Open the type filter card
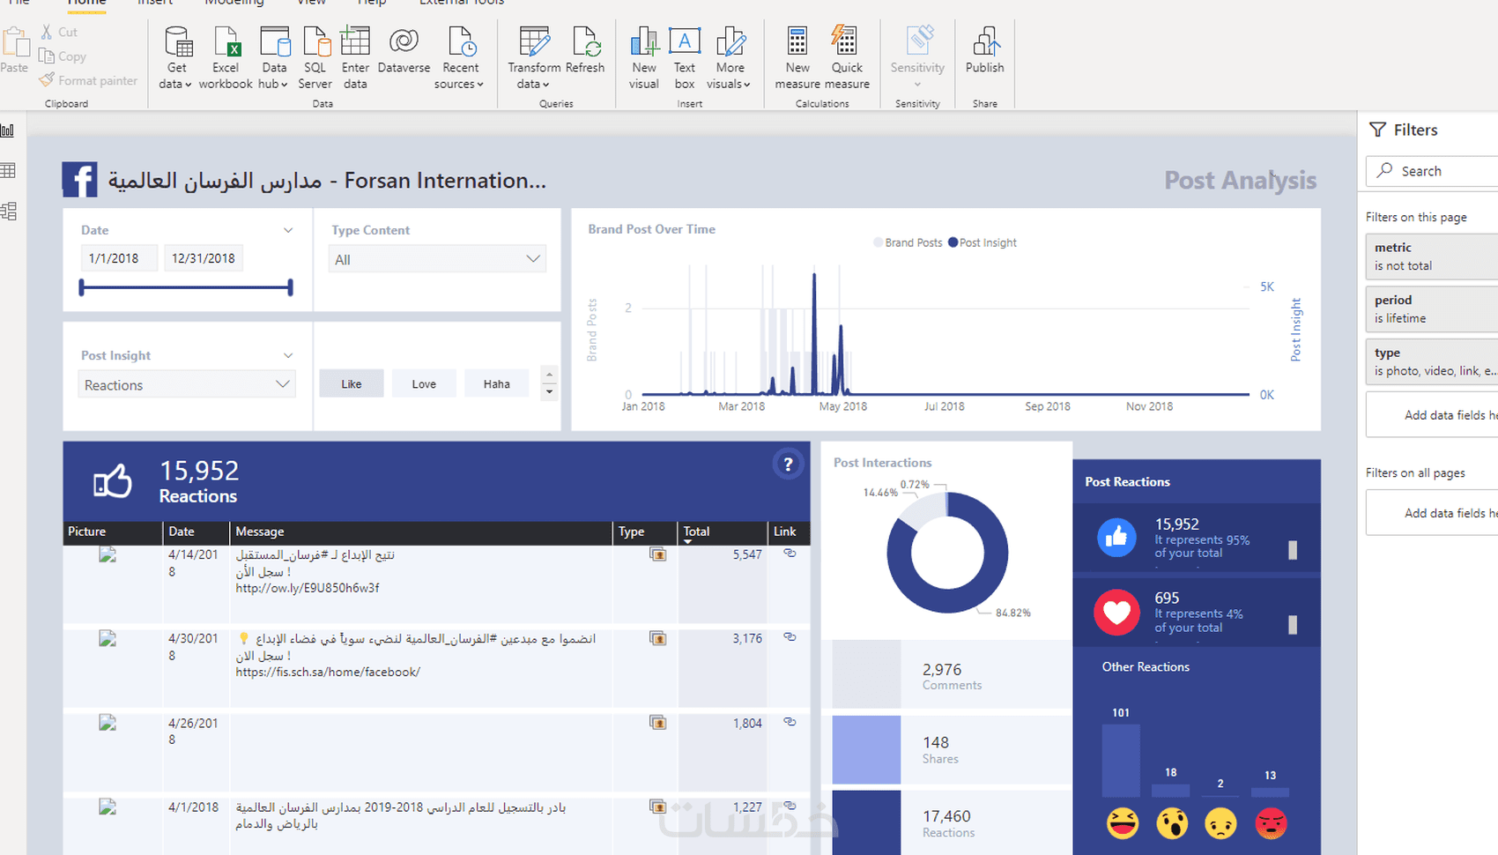The image size is (1498, 855). 1431,361
